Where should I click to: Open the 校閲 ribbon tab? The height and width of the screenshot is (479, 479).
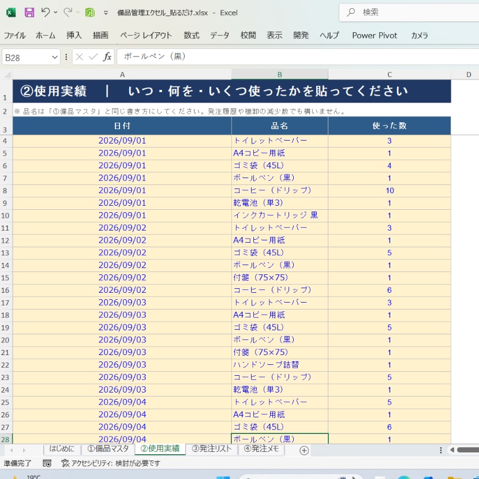248,35
